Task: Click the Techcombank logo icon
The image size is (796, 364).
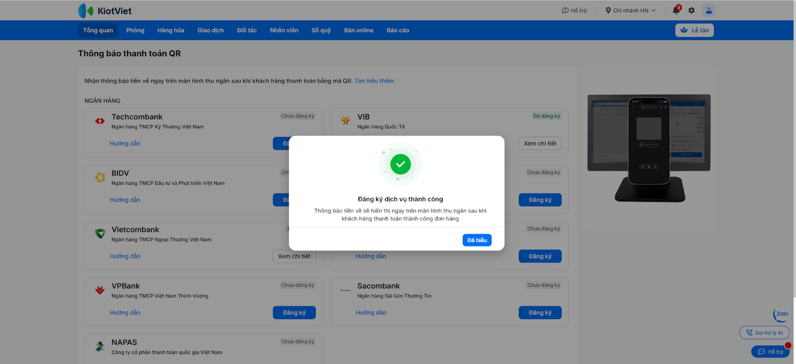Action: 100,121
